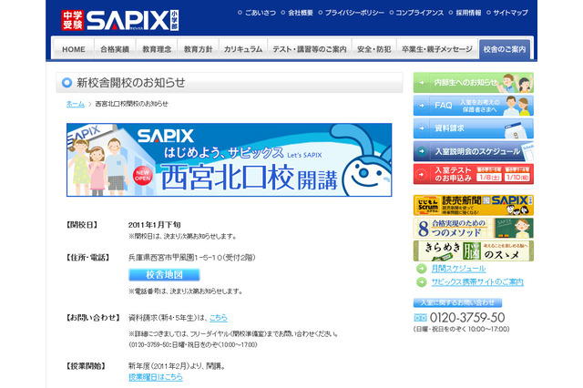Select the テスト・講習等のご案内 tab
The image size is (583, 388).
[310, 49]
